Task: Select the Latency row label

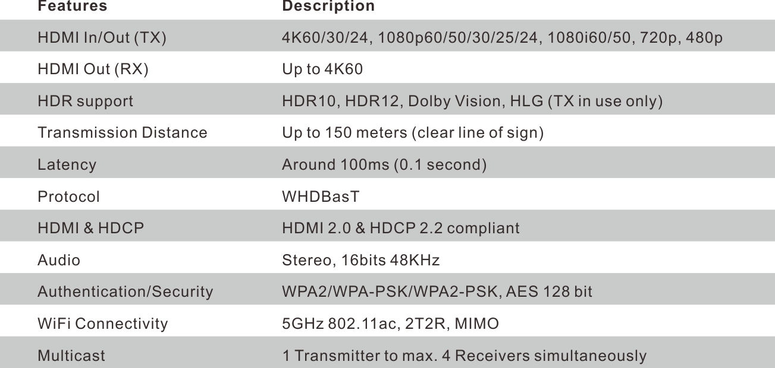Action: 67,164
